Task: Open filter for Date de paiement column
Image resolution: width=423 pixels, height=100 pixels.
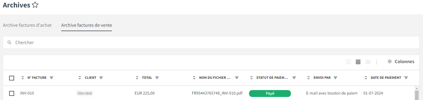Action: click(x=406, y=78)
